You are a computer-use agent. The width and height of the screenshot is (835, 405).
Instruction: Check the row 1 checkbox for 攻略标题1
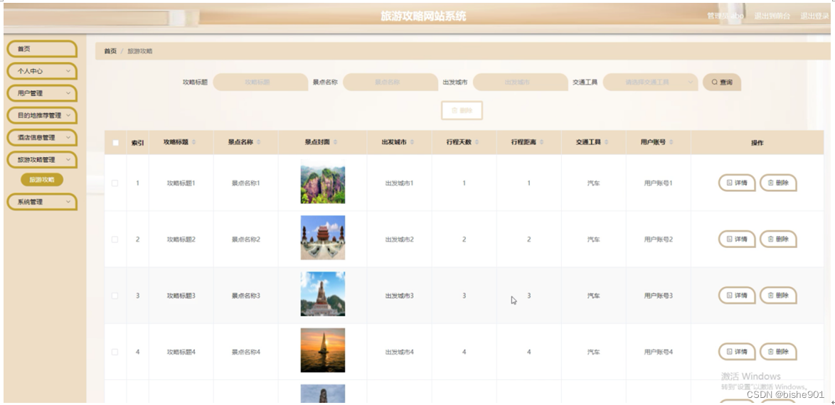point(115,183)
